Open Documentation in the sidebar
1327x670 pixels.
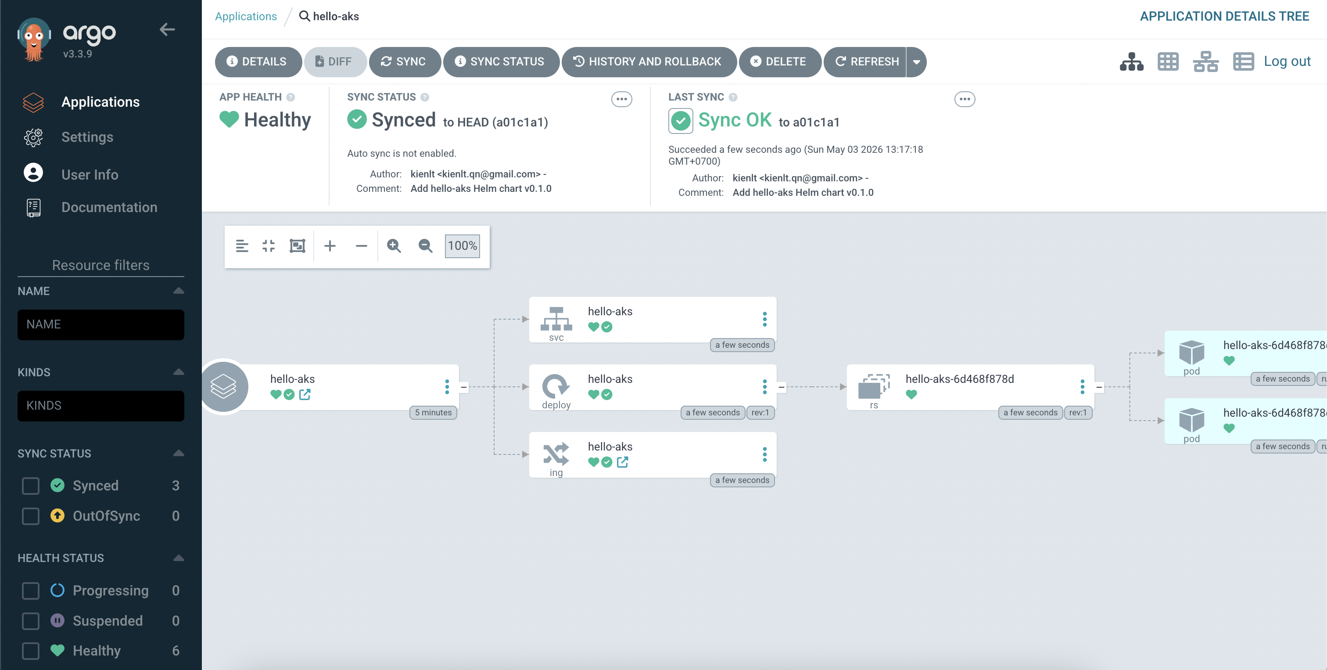click(x=109, y=207)
